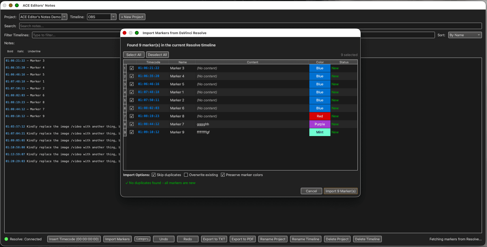Image resolution: width=487 pixels, height=247 pixels.
Task: Click the Delete Project button
Action: pyautogui.click(x=337, y=239)
